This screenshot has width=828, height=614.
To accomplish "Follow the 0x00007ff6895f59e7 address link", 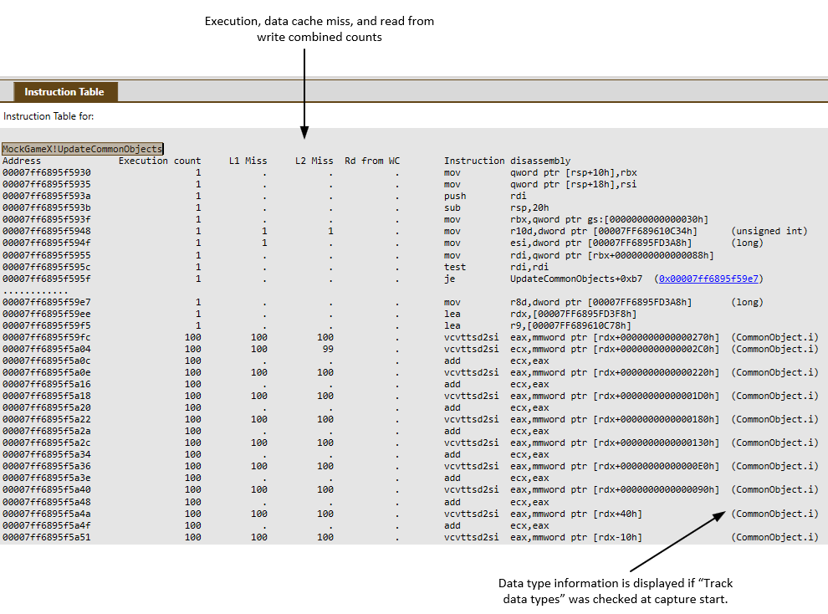I will point(708,279).
